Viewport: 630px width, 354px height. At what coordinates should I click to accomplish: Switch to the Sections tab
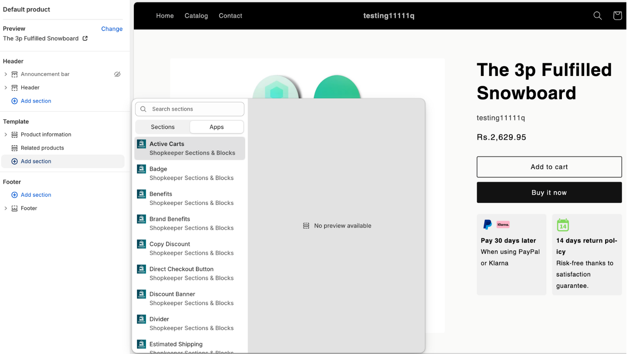pyautogui.click(x=162, y=127)
